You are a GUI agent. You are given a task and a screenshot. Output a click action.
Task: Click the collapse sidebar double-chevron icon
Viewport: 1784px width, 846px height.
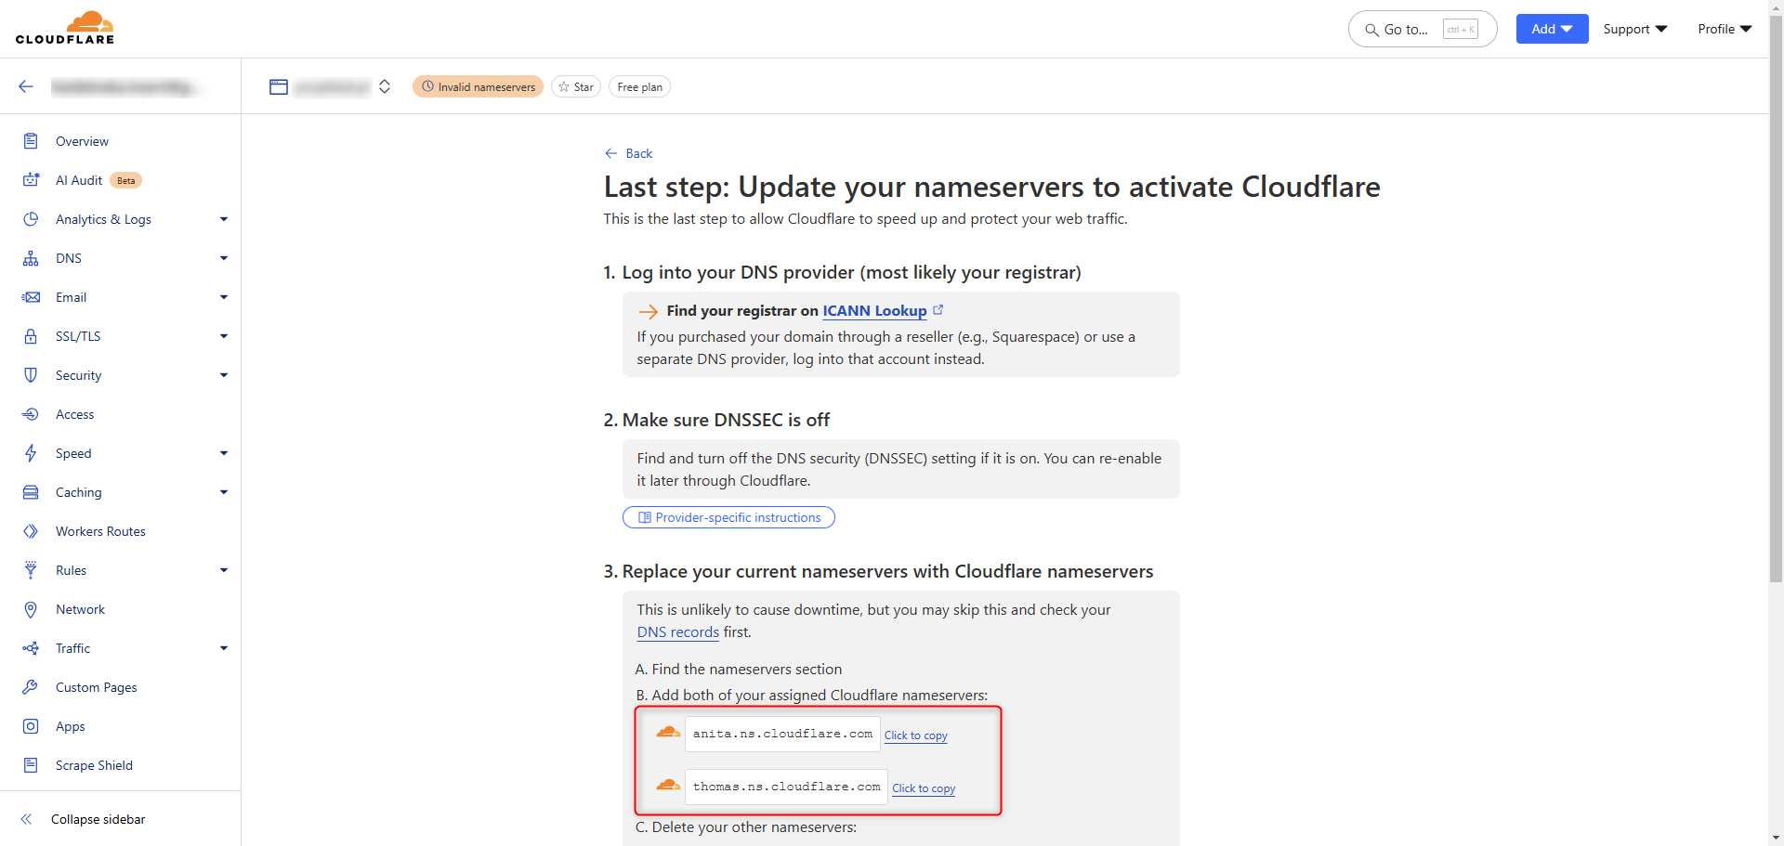[x=26, y=819]
